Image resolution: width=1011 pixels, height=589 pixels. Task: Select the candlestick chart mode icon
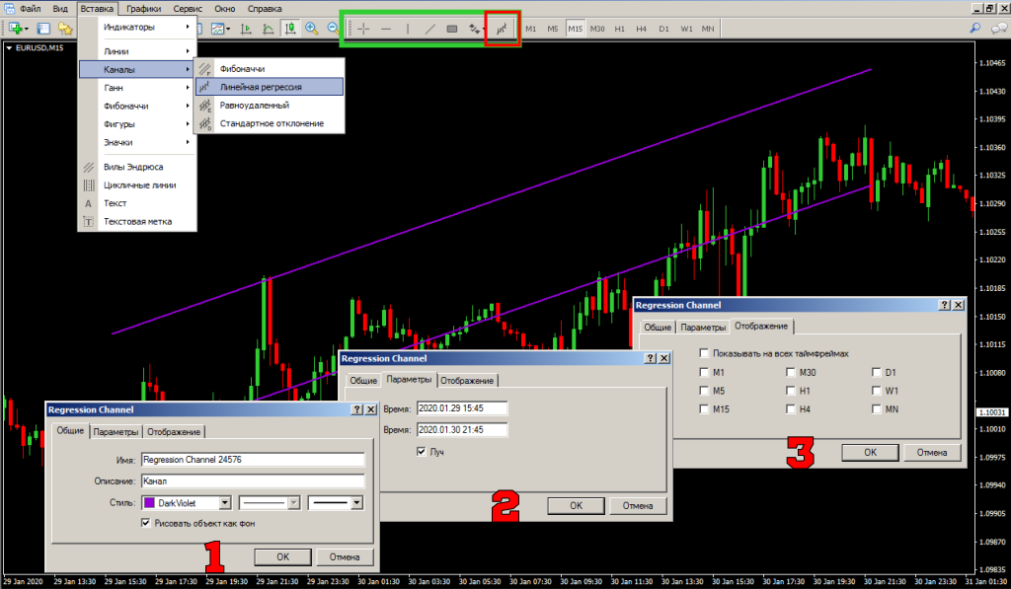click(x=290, y=29)
